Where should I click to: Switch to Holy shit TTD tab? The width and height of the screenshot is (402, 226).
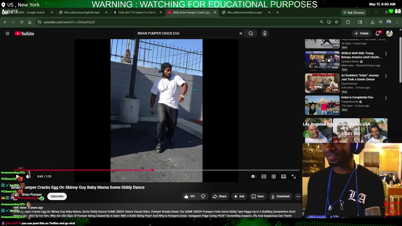click(x=137, y=12)
